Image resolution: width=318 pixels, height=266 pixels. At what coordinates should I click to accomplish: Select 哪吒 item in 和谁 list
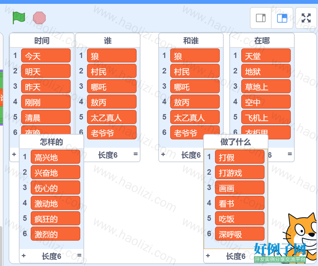tap(195, 86)
